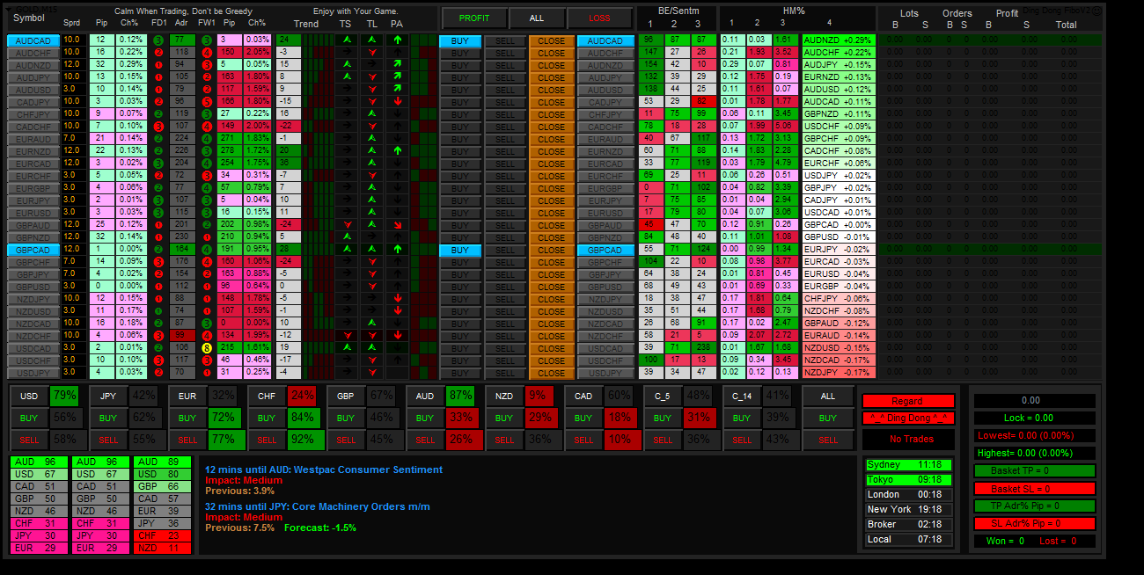1144x575 pixels.
Task: Toggle the C_14 basket button
Action: tap(742, 396)
